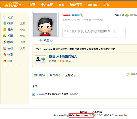The height and width of the screenshot is (119, 137).
Task: Click the 今天 date heading
Action: (35, 86)
